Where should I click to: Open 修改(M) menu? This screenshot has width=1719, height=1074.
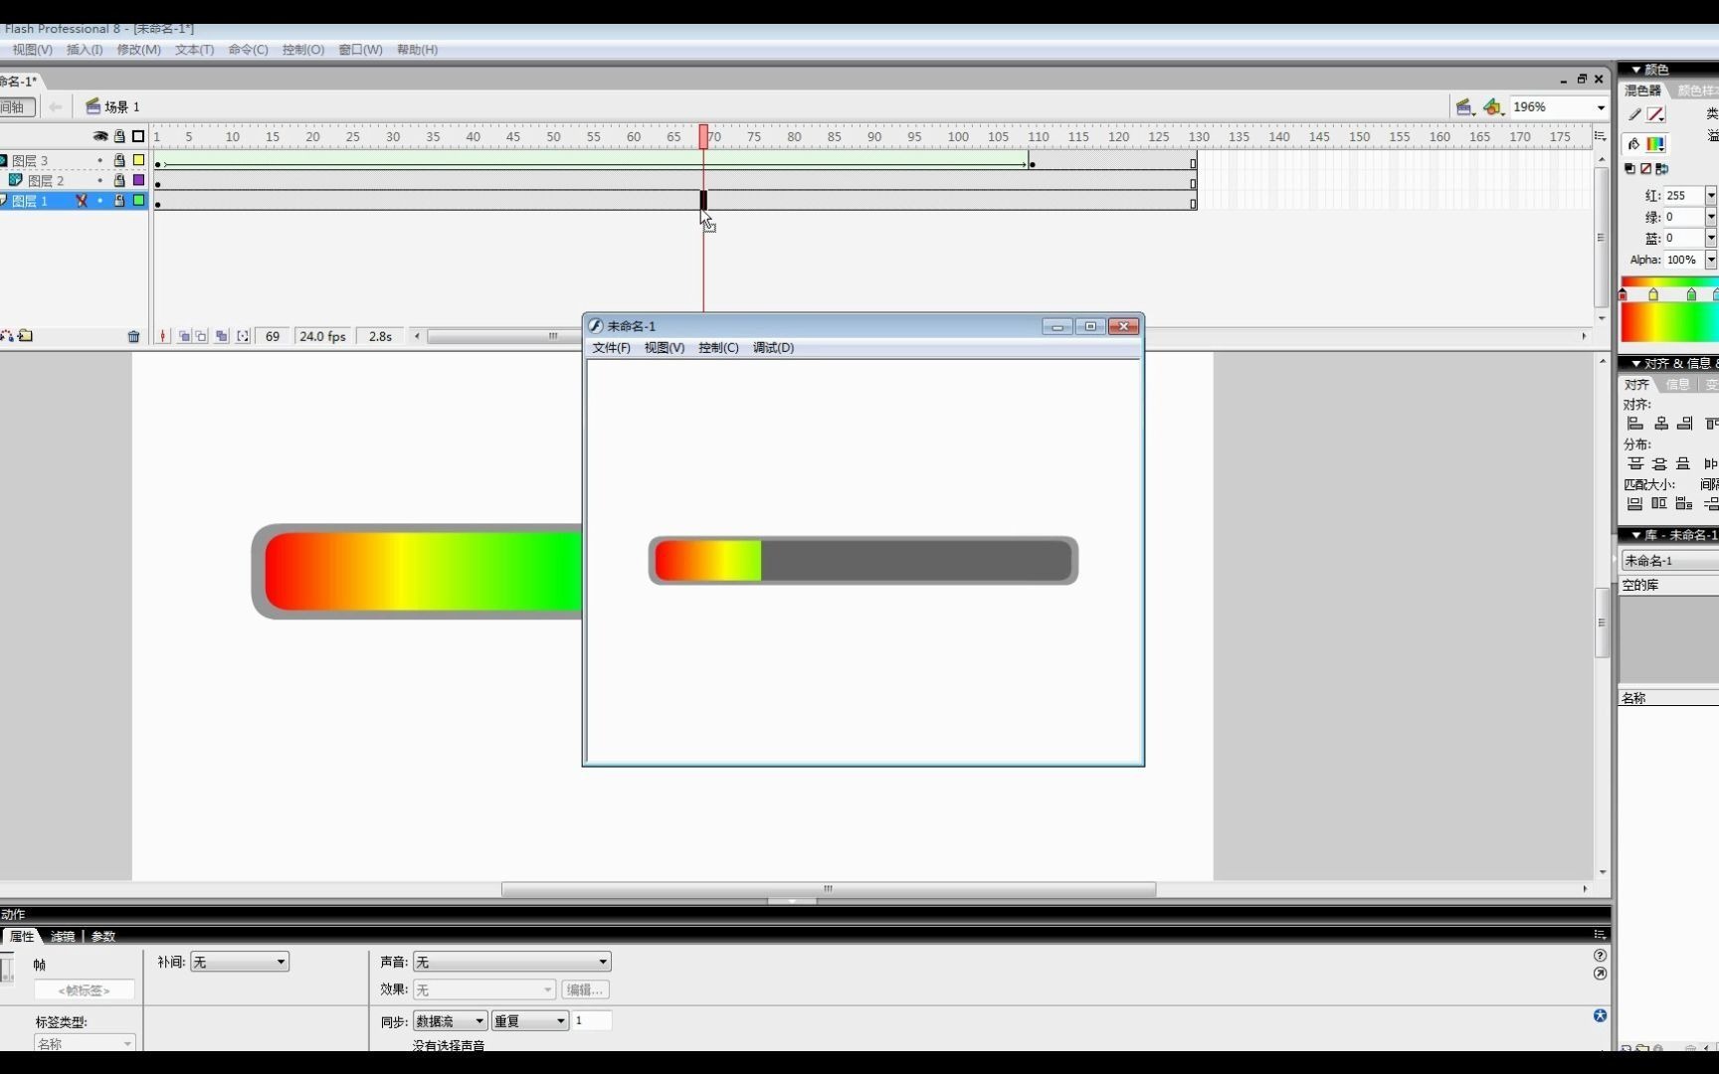[138, 50]
